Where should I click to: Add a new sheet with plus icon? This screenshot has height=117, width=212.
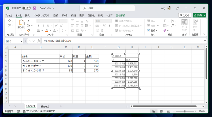(x=61, y=106)
